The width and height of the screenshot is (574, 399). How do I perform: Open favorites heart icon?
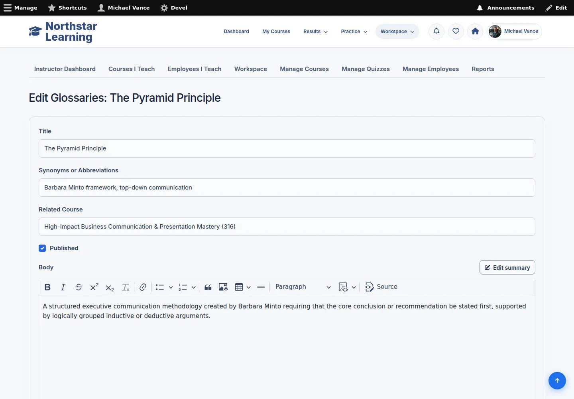coord(456,31)
